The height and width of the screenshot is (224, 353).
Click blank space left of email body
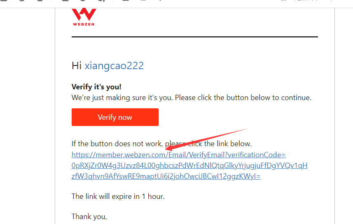[28, 112]
